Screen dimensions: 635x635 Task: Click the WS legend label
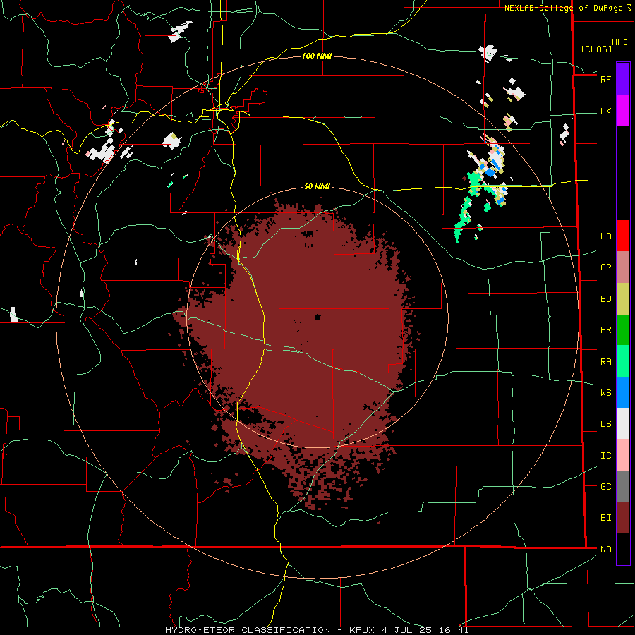[x=605, y=392]
